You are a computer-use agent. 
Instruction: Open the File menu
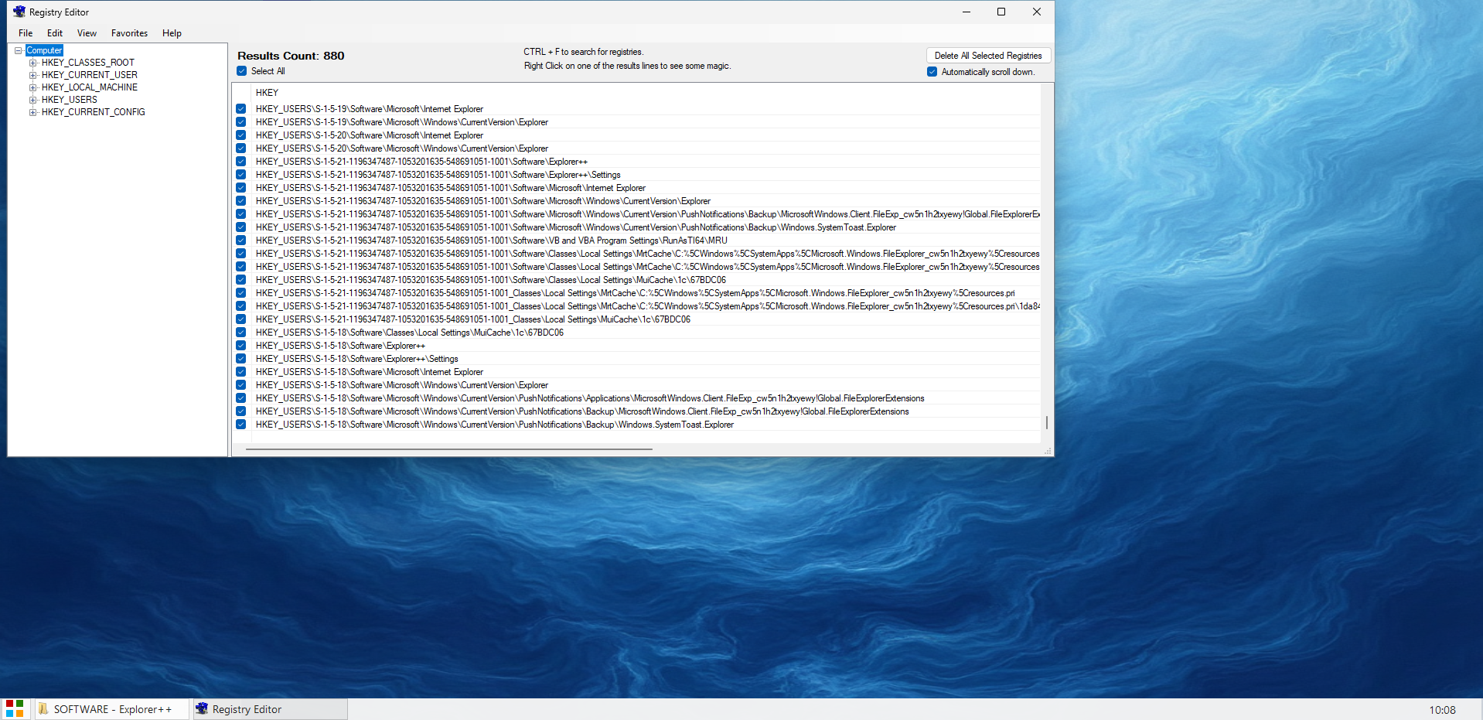[x=25, y=32]
